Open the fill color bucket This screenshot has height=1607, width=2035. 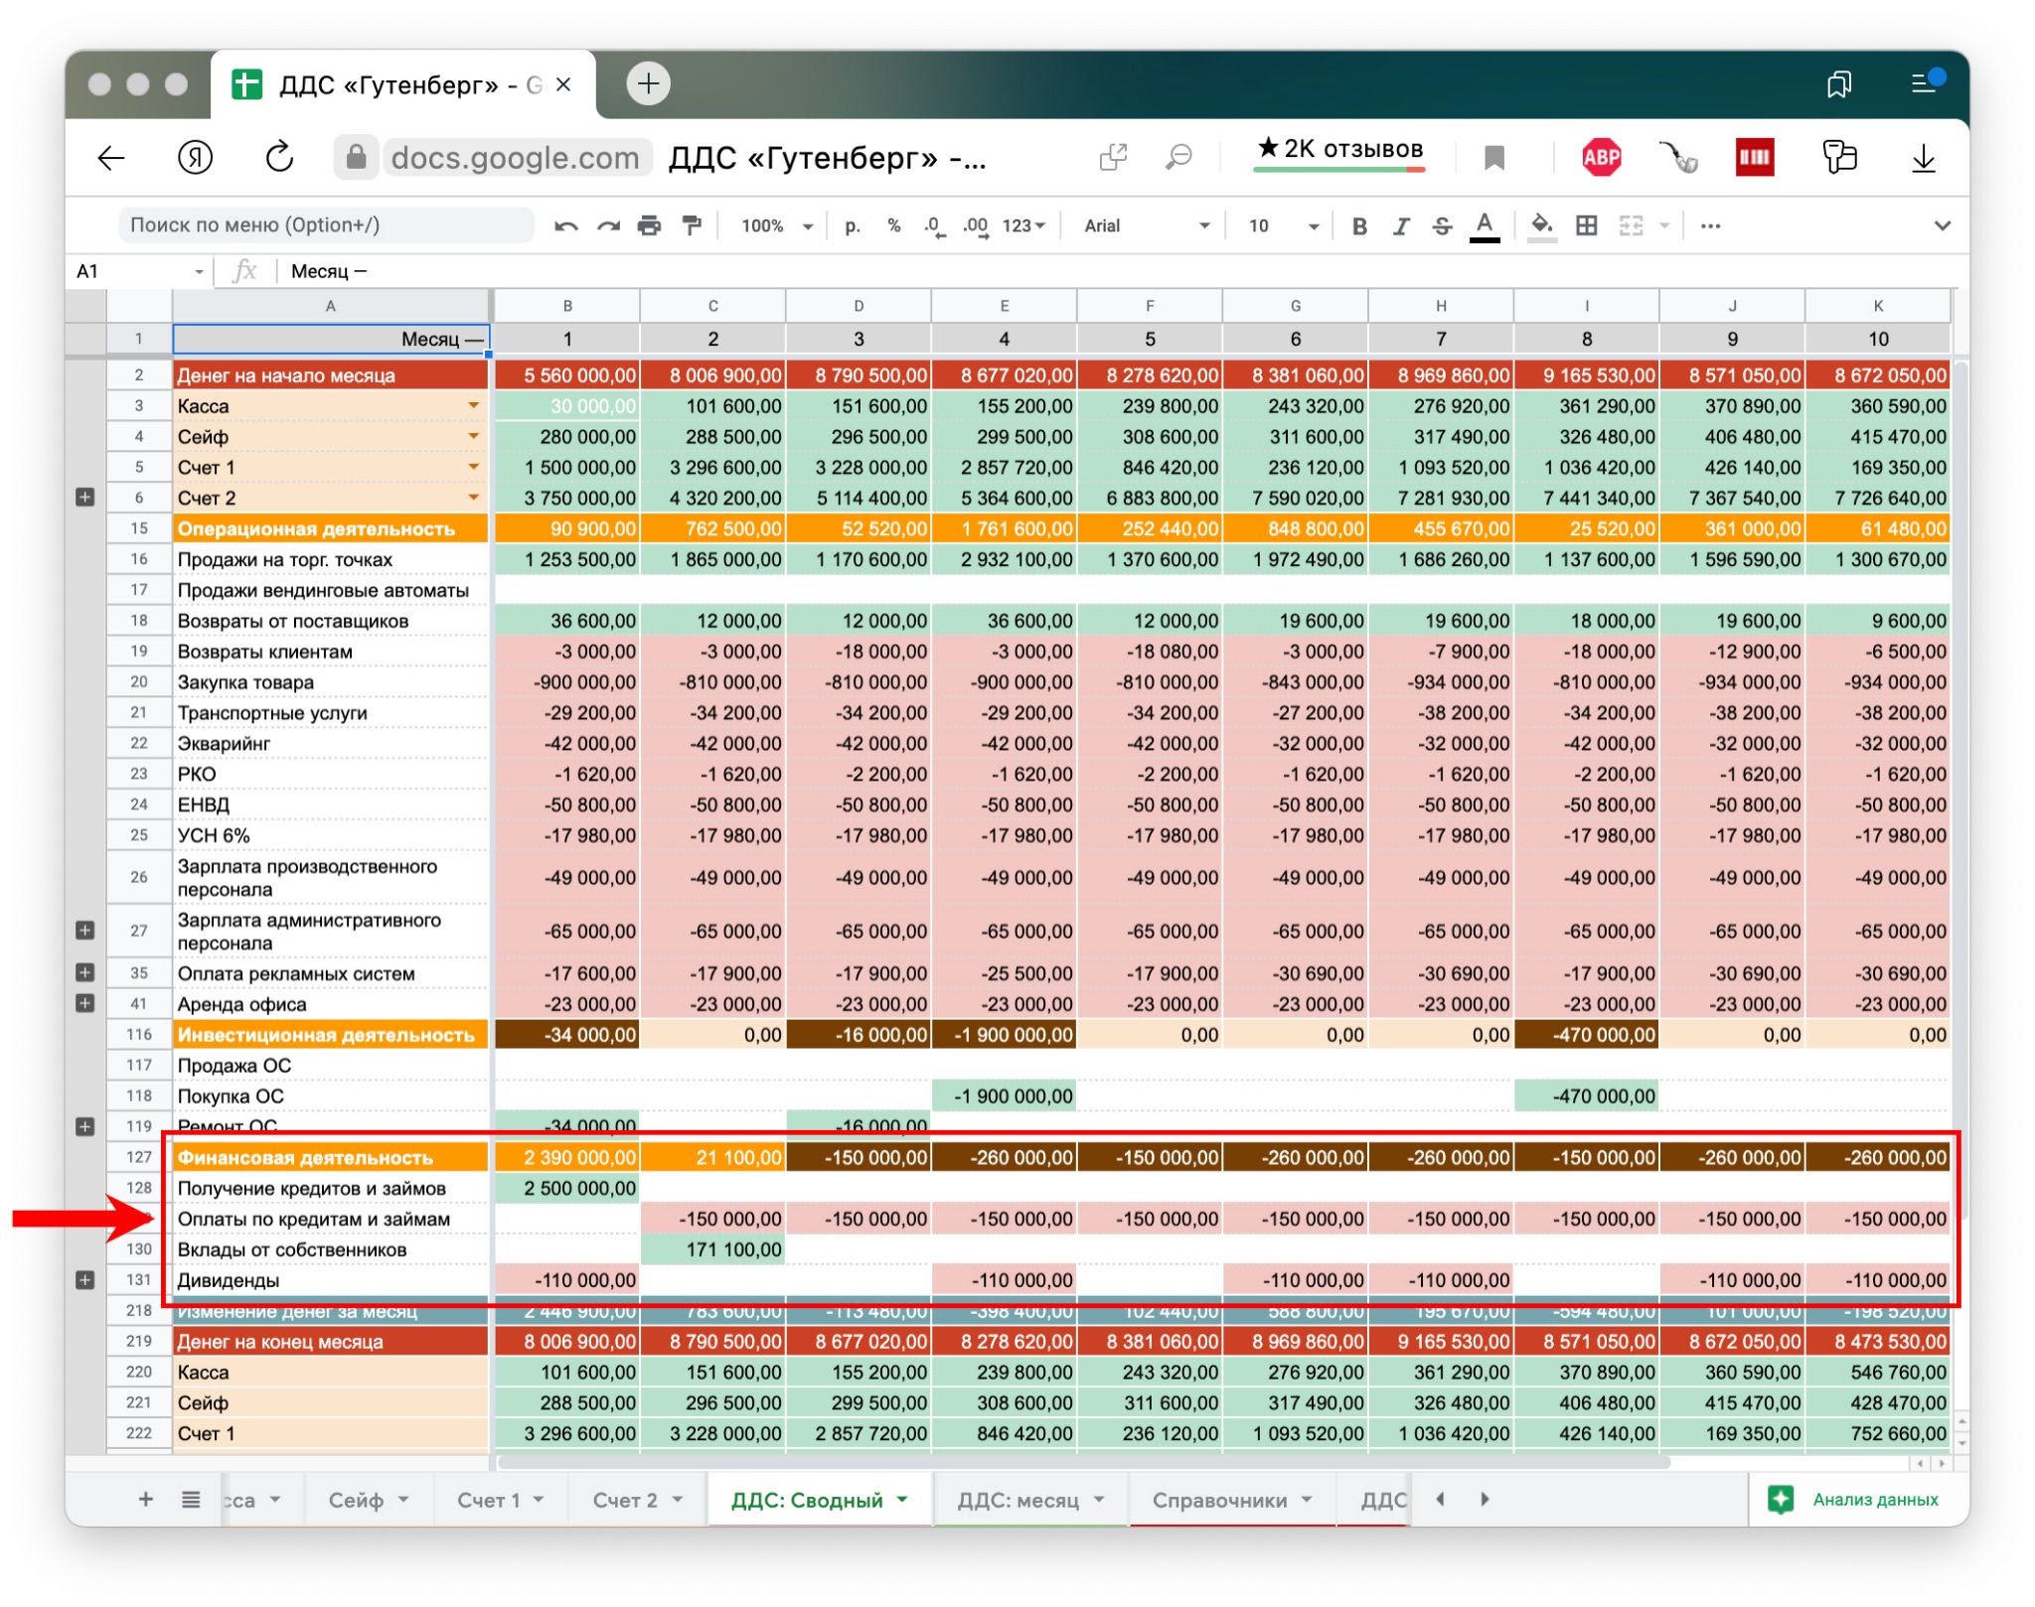(1541, 226)
